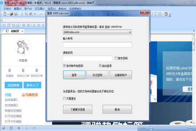Screen dimensions: 196x131
Task: Click the align left edges icon
Action: (4, 25)
